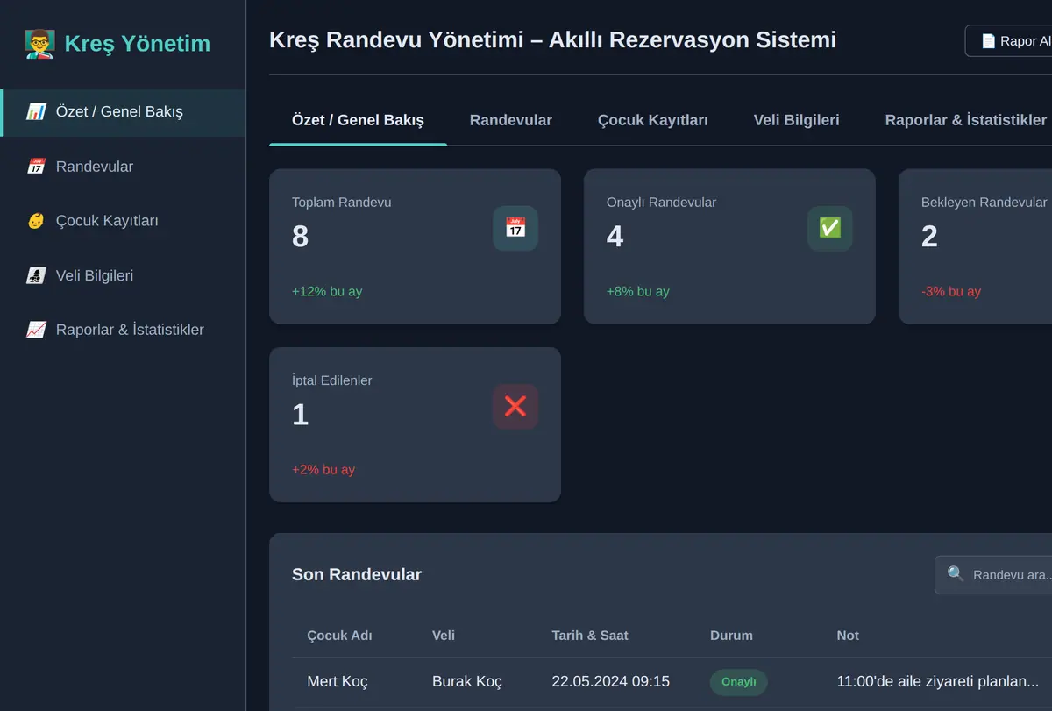The image size is (1052, 711).
Task: Click the Toplam Randevu value 8
Action: 300,237
